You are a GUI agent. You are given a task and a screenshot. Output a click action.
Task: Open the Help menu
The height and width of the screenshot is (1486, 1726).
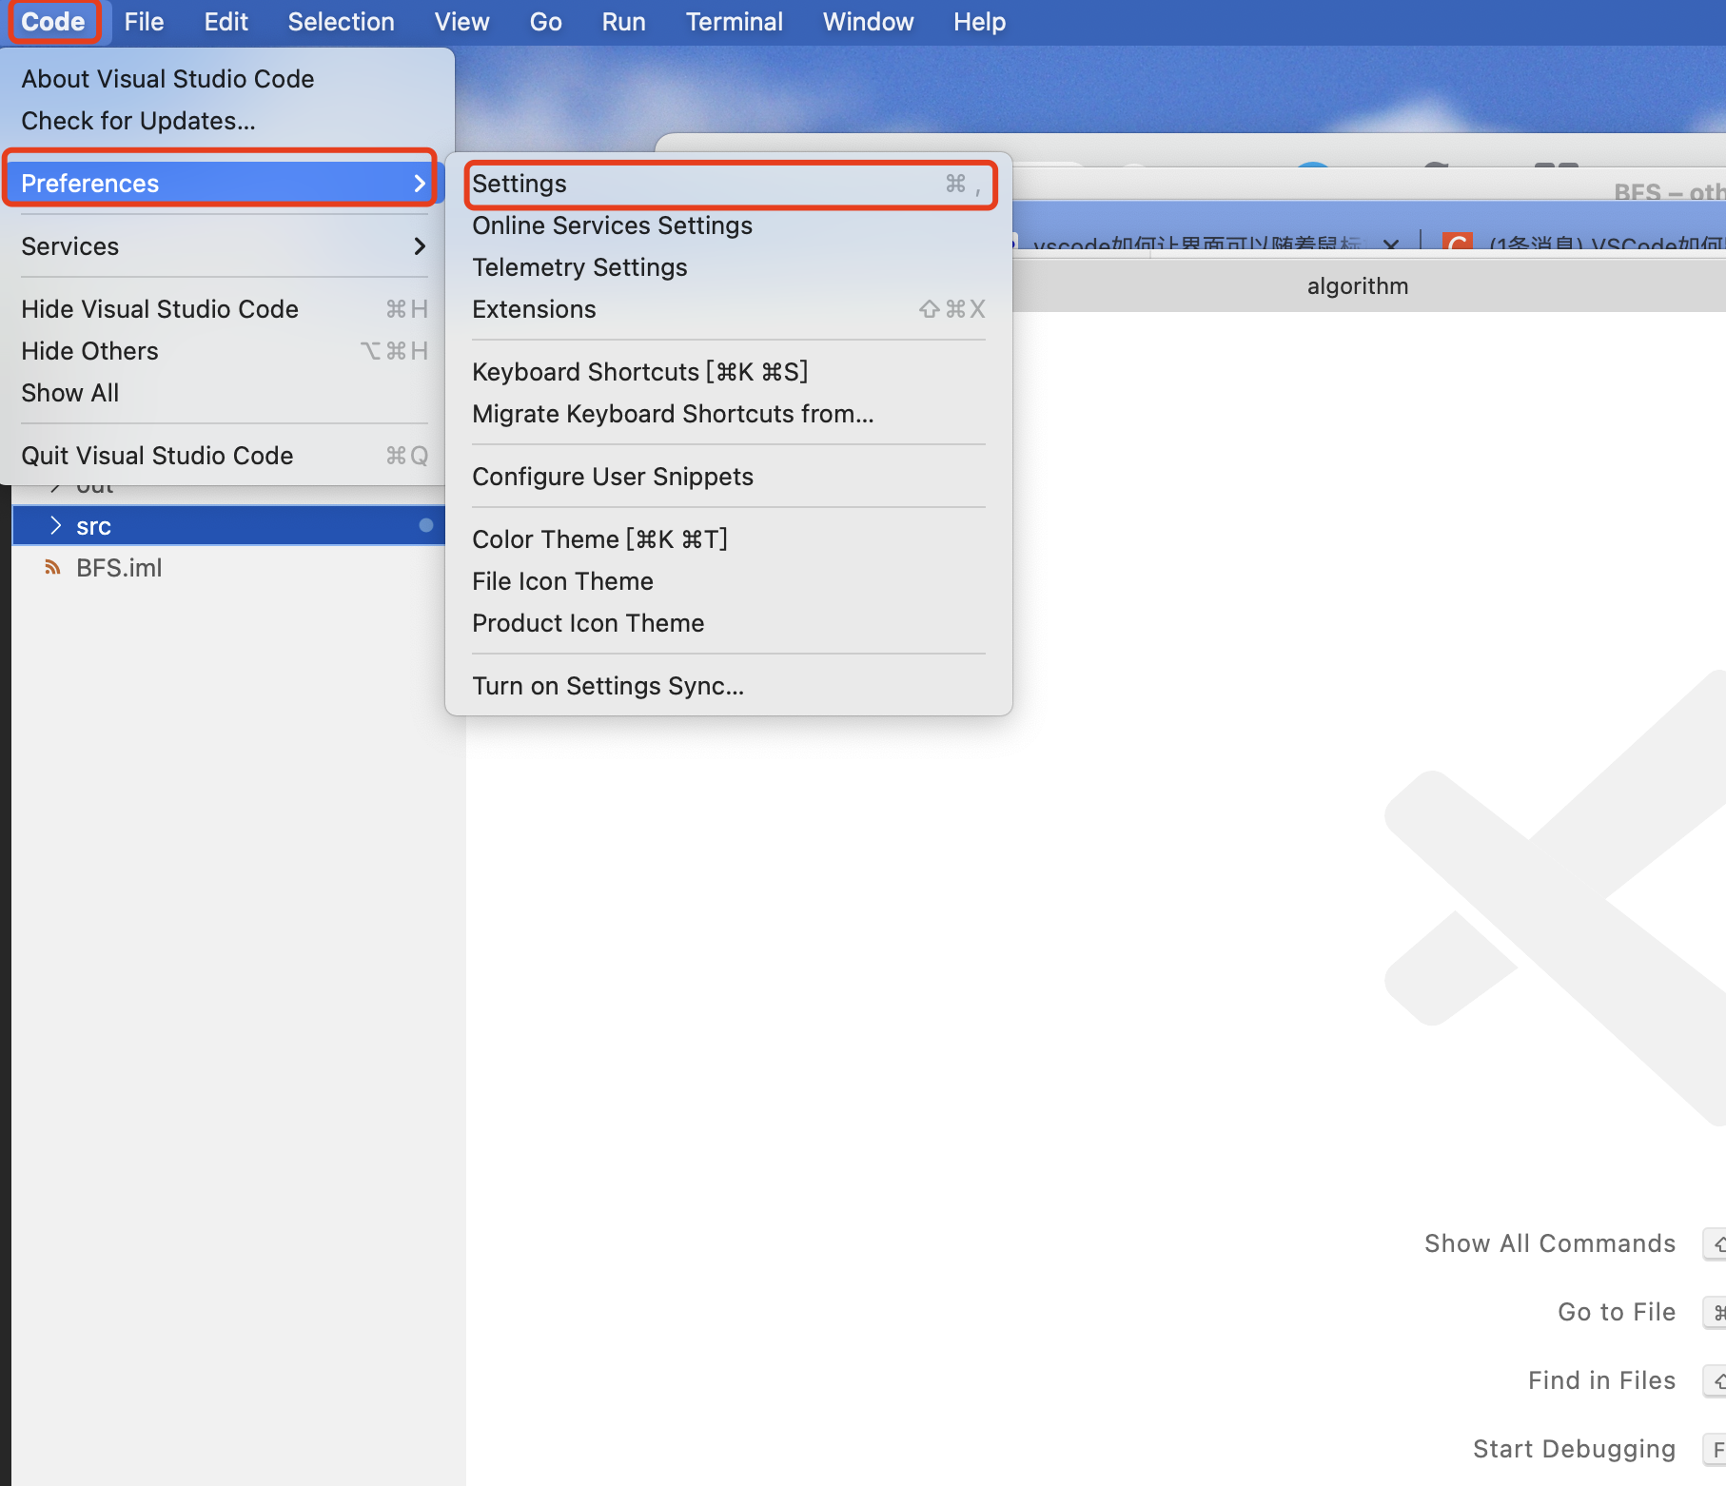pos(979,21)
